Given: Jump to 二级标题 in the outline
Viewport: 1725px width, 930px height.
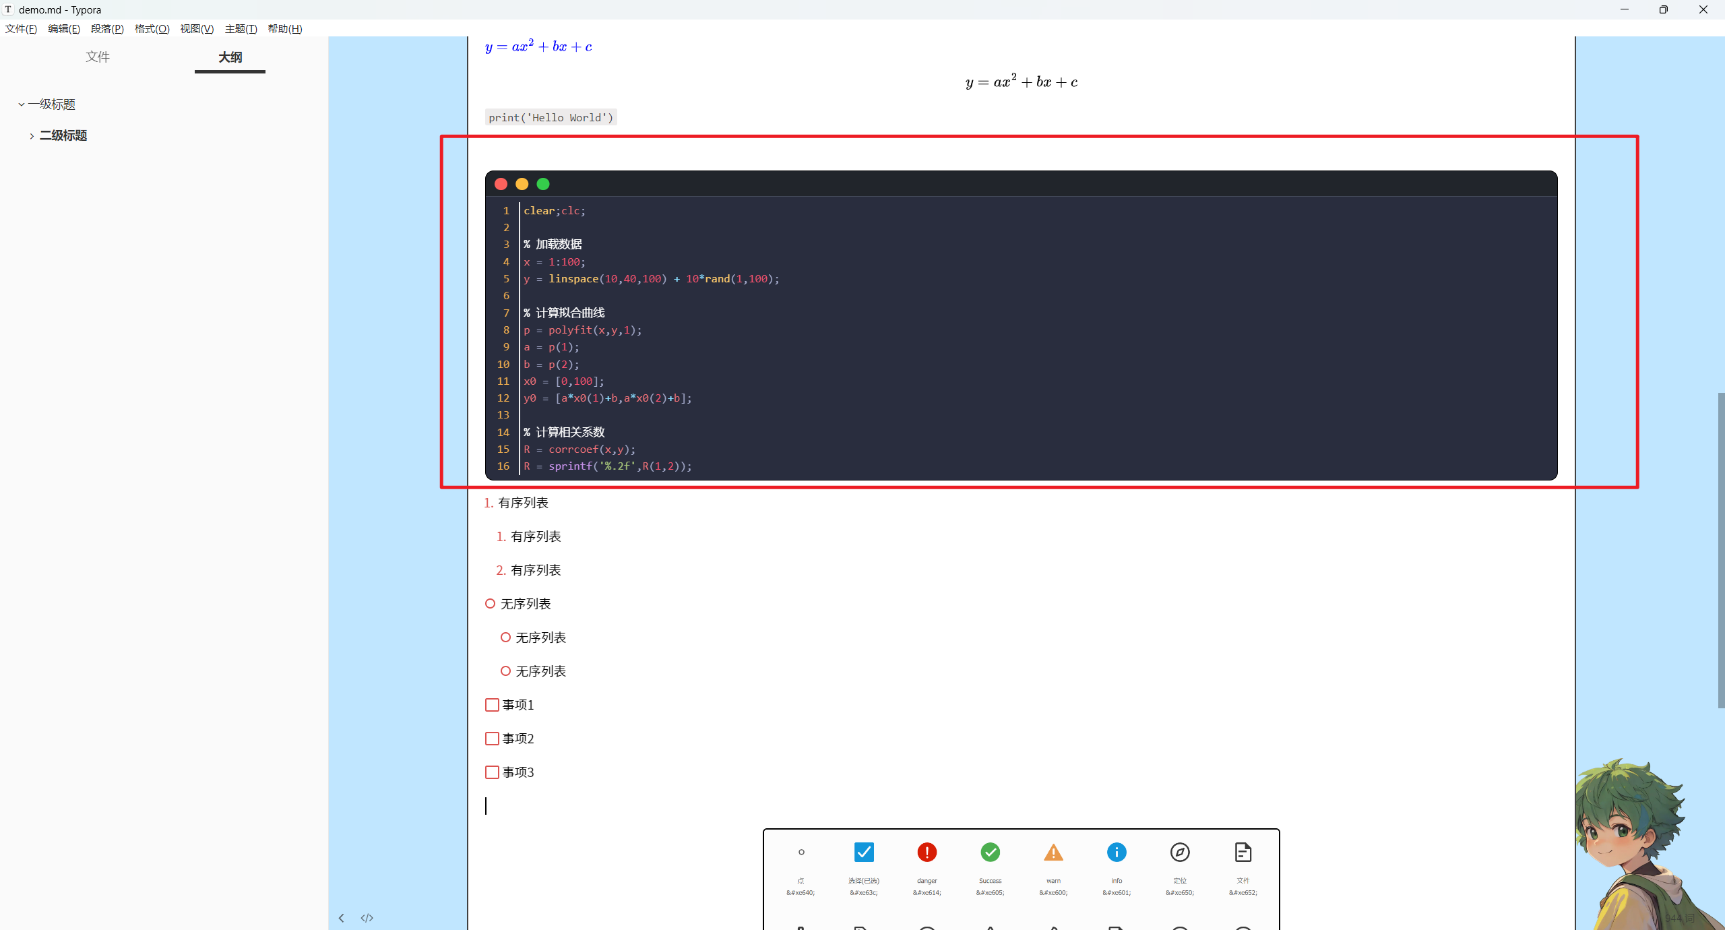Looking at the screenshot, I should pyautogui.click(x=63, y=135).
